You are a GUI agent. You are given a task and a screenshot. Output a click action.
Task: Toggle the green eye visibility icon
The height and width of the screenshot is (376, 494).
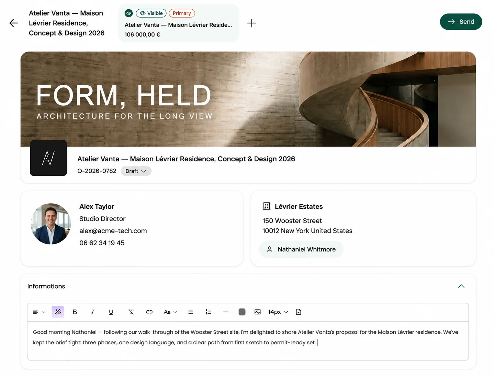128,13
